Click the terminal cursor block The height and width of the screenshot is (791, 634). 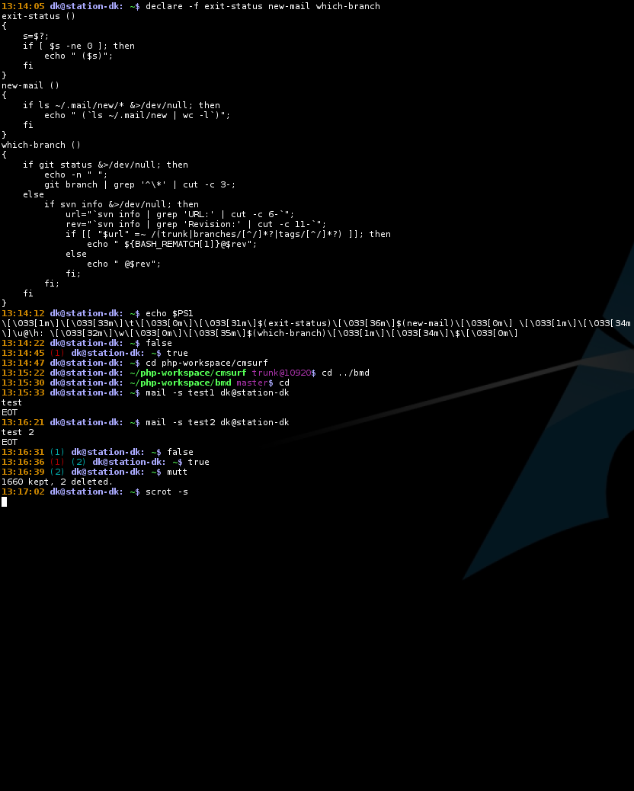tap(4, 501)
